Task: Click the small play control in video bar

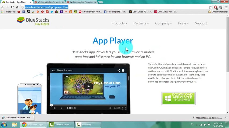Action: (x=55, y=108)
